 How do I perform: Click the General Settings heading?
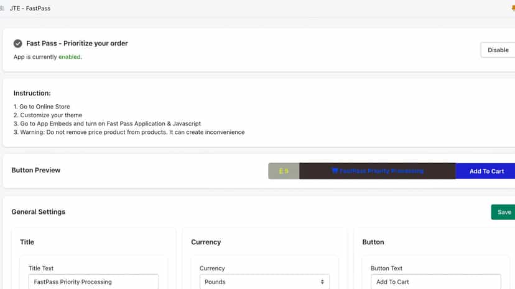[39, 211]
